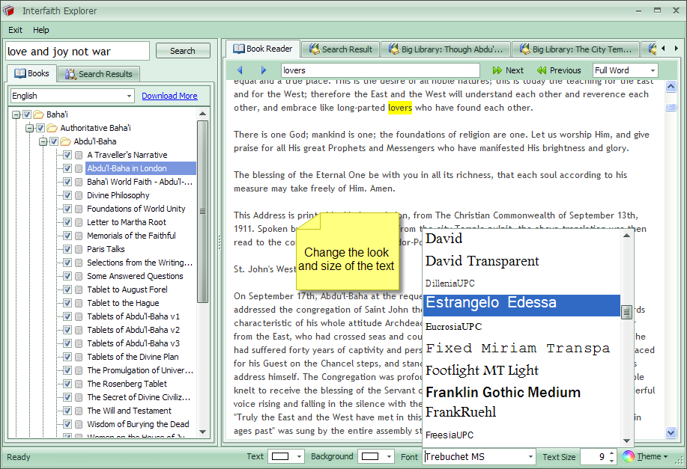This screenshot has height=469, width=687.
Task: Click the document icon beside Paris Talks
Action: coord(79,249)
